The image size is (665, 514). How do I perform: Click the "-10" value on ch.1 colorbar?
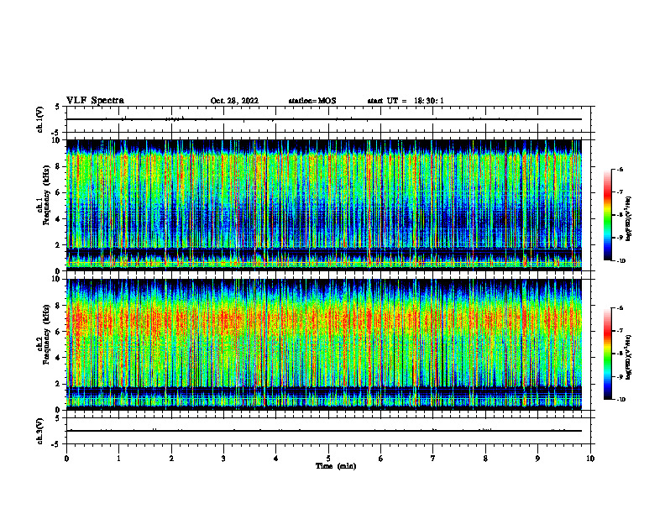click(x=620, y=261)
